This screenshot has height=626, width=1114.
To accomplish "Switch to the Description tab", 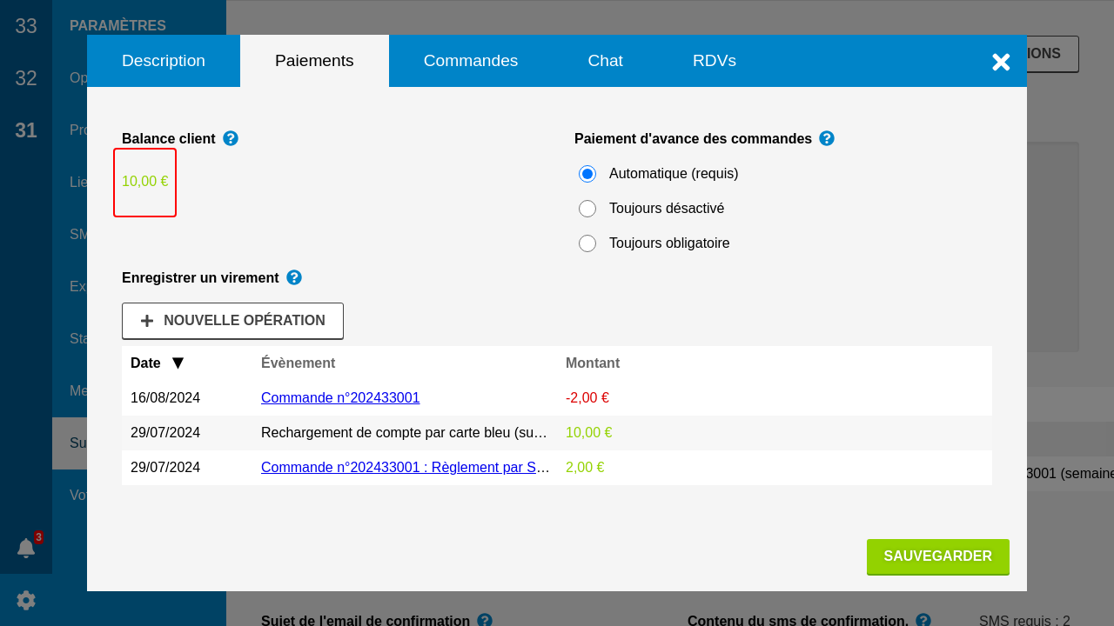I will (x=164, y=61).
